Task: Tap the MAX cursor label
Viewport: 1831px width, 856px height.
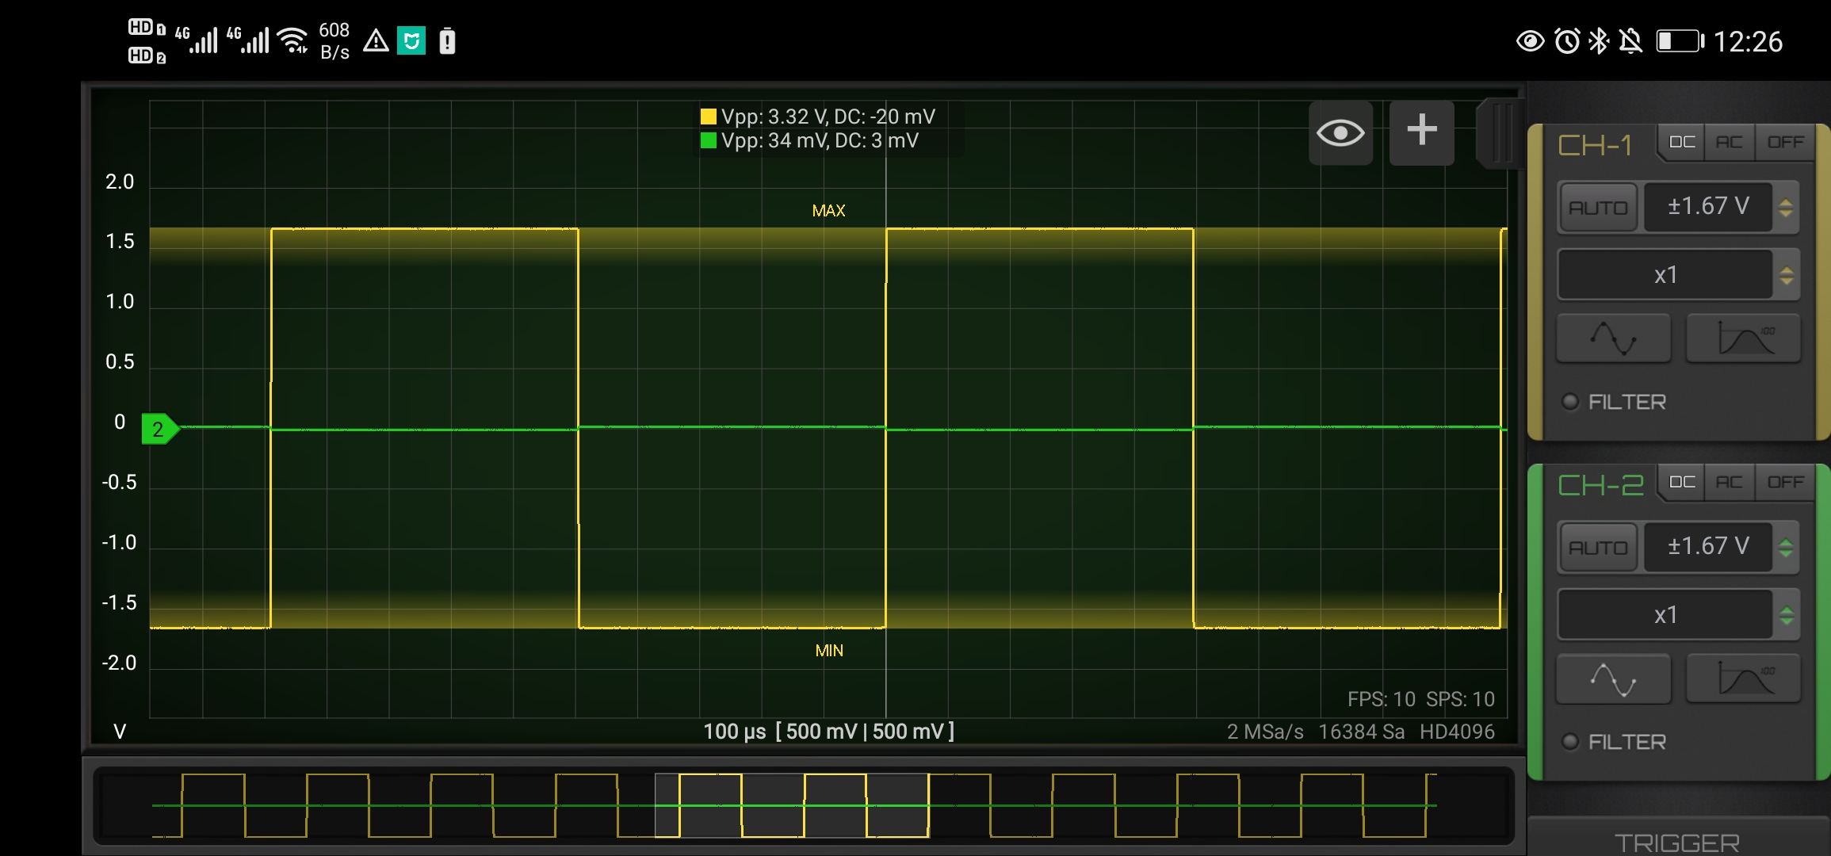Action: point(828,211)
